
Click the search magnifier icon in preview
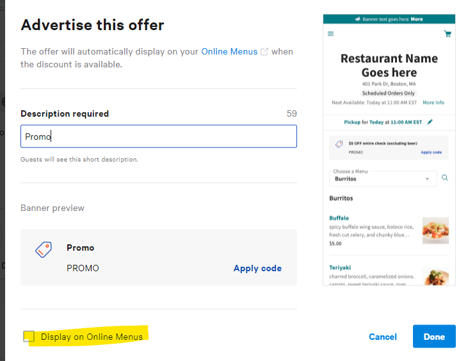(x=445, y=178)
